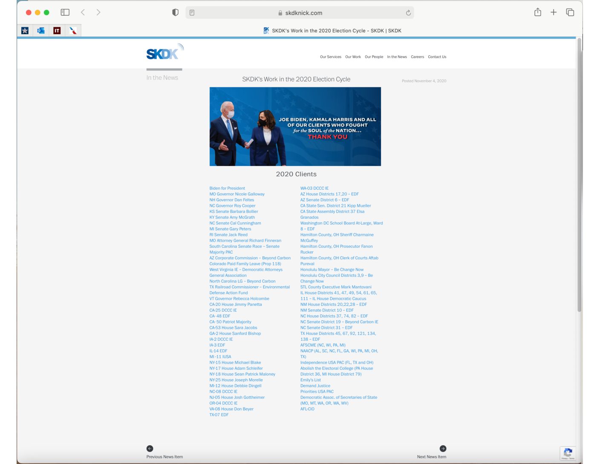Open the Our People menu item

point(374,57)
